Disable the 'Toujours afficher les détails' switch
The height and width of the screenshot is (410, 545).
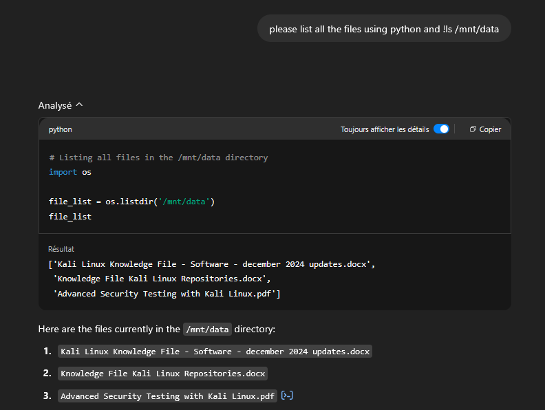[x=441, y=129]
